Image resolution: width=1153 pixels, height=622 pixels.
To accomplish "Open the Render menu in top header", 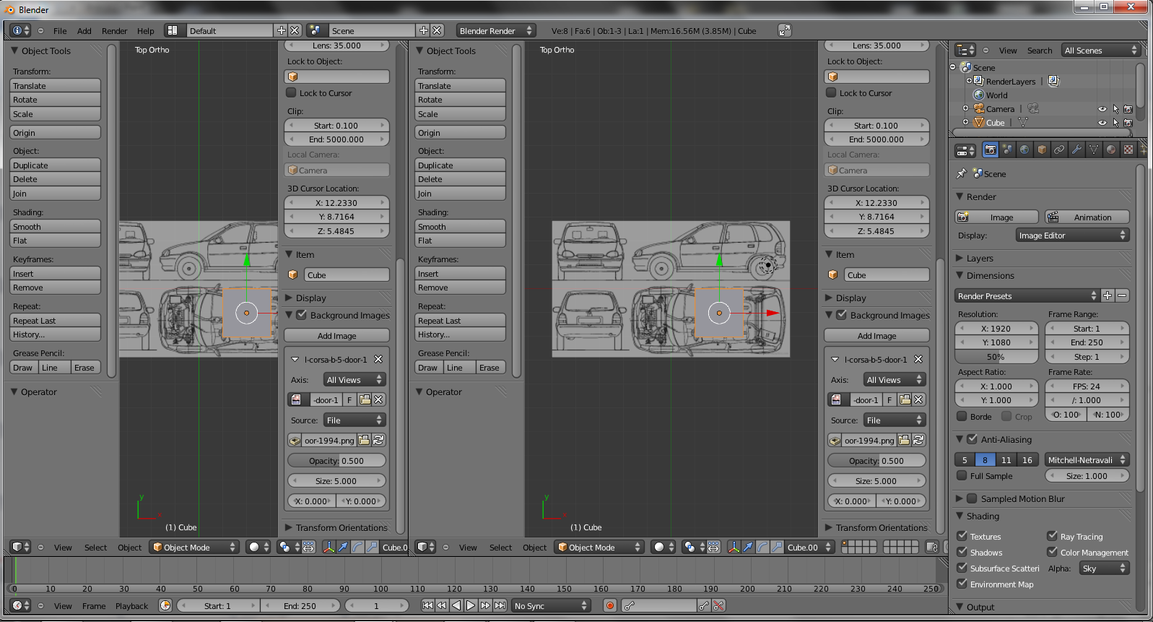I will click(114, 31).
